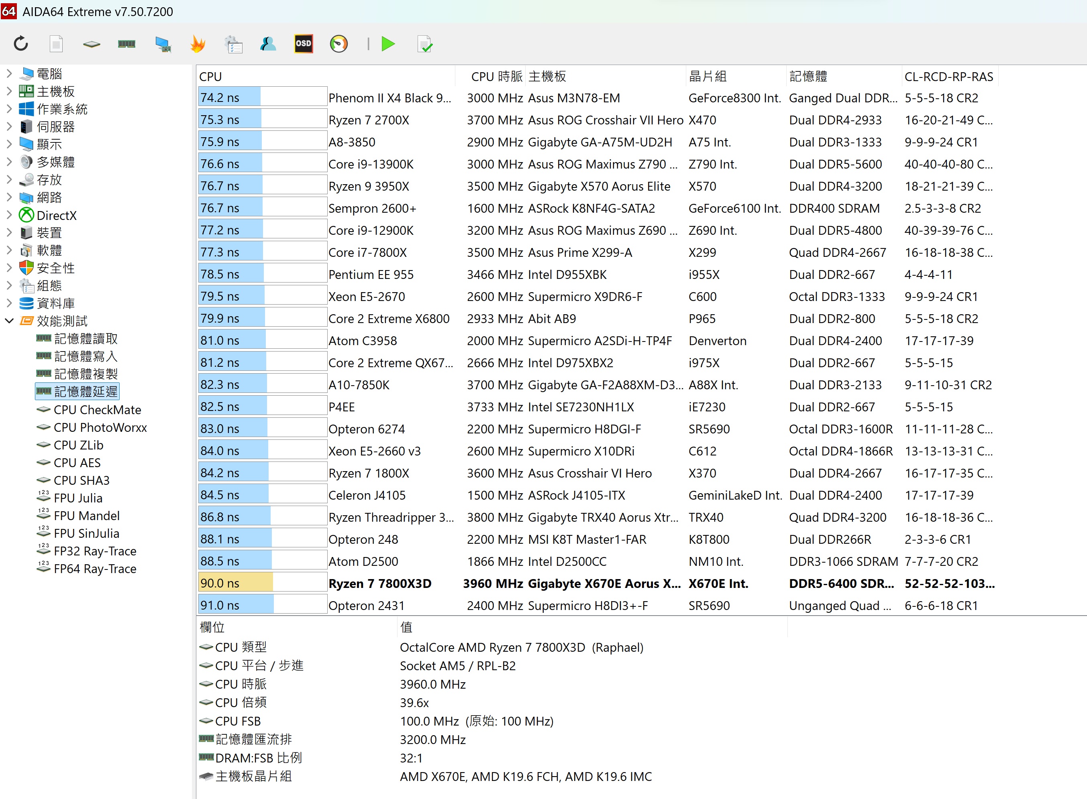Click the 欄位 details column header
The image size is (1087, 799).
[297, 627]
